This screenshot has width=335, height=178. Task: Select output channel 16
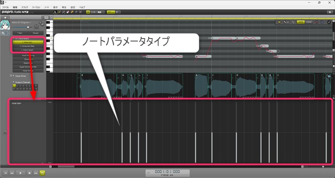36,89
